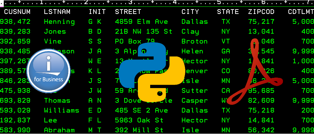Screen dimensions: 314x134
Task: Select the CDTLMT column header
Action: point(301,12)
